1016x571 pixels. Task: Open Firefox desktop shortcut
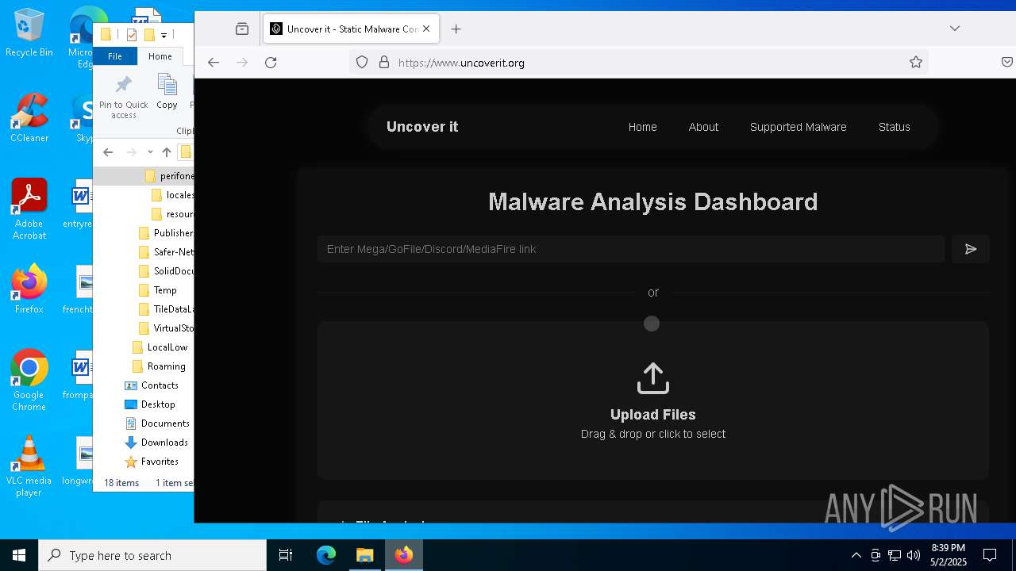click(x=29, y=289)
